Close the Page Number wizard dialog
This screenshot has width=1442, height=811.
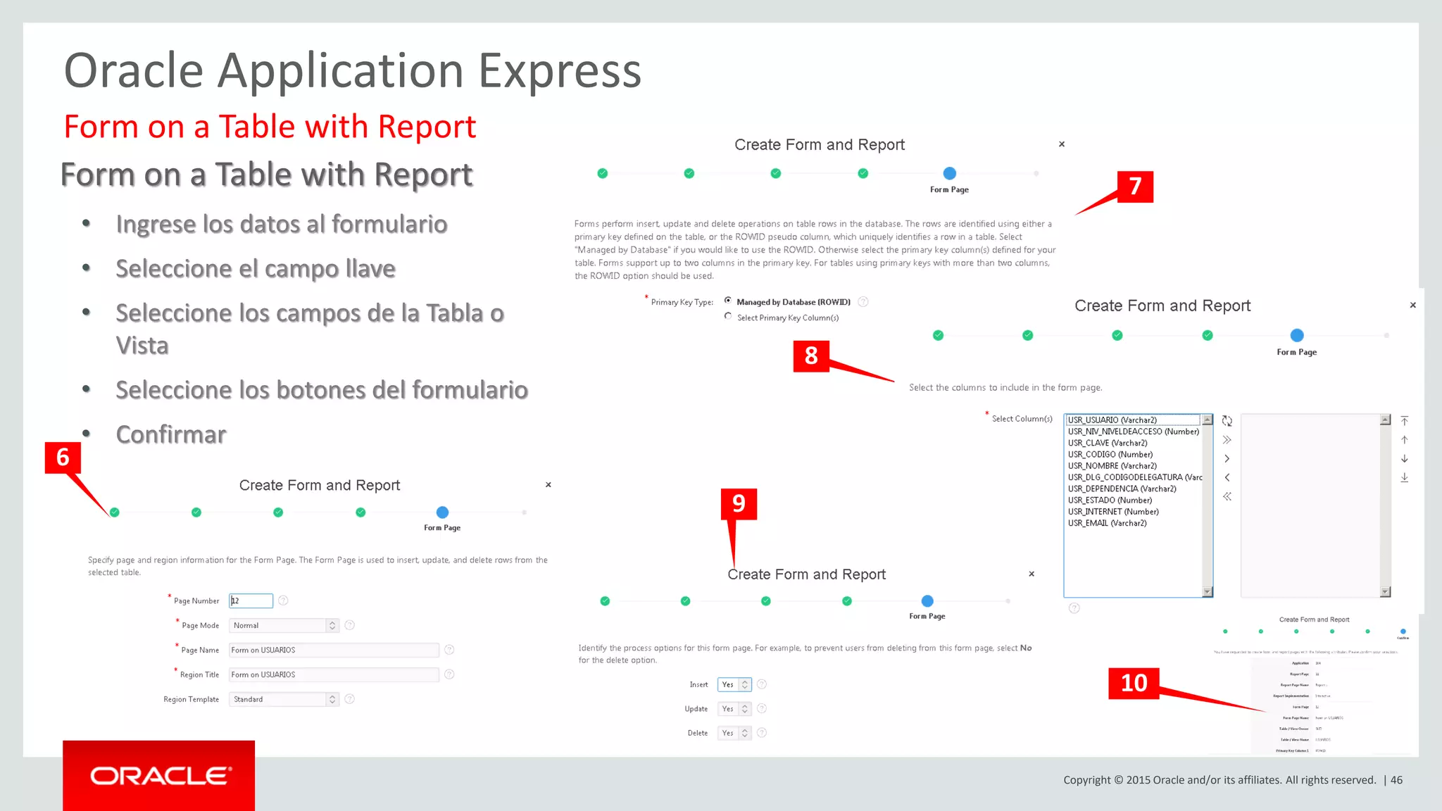point(548,485)
